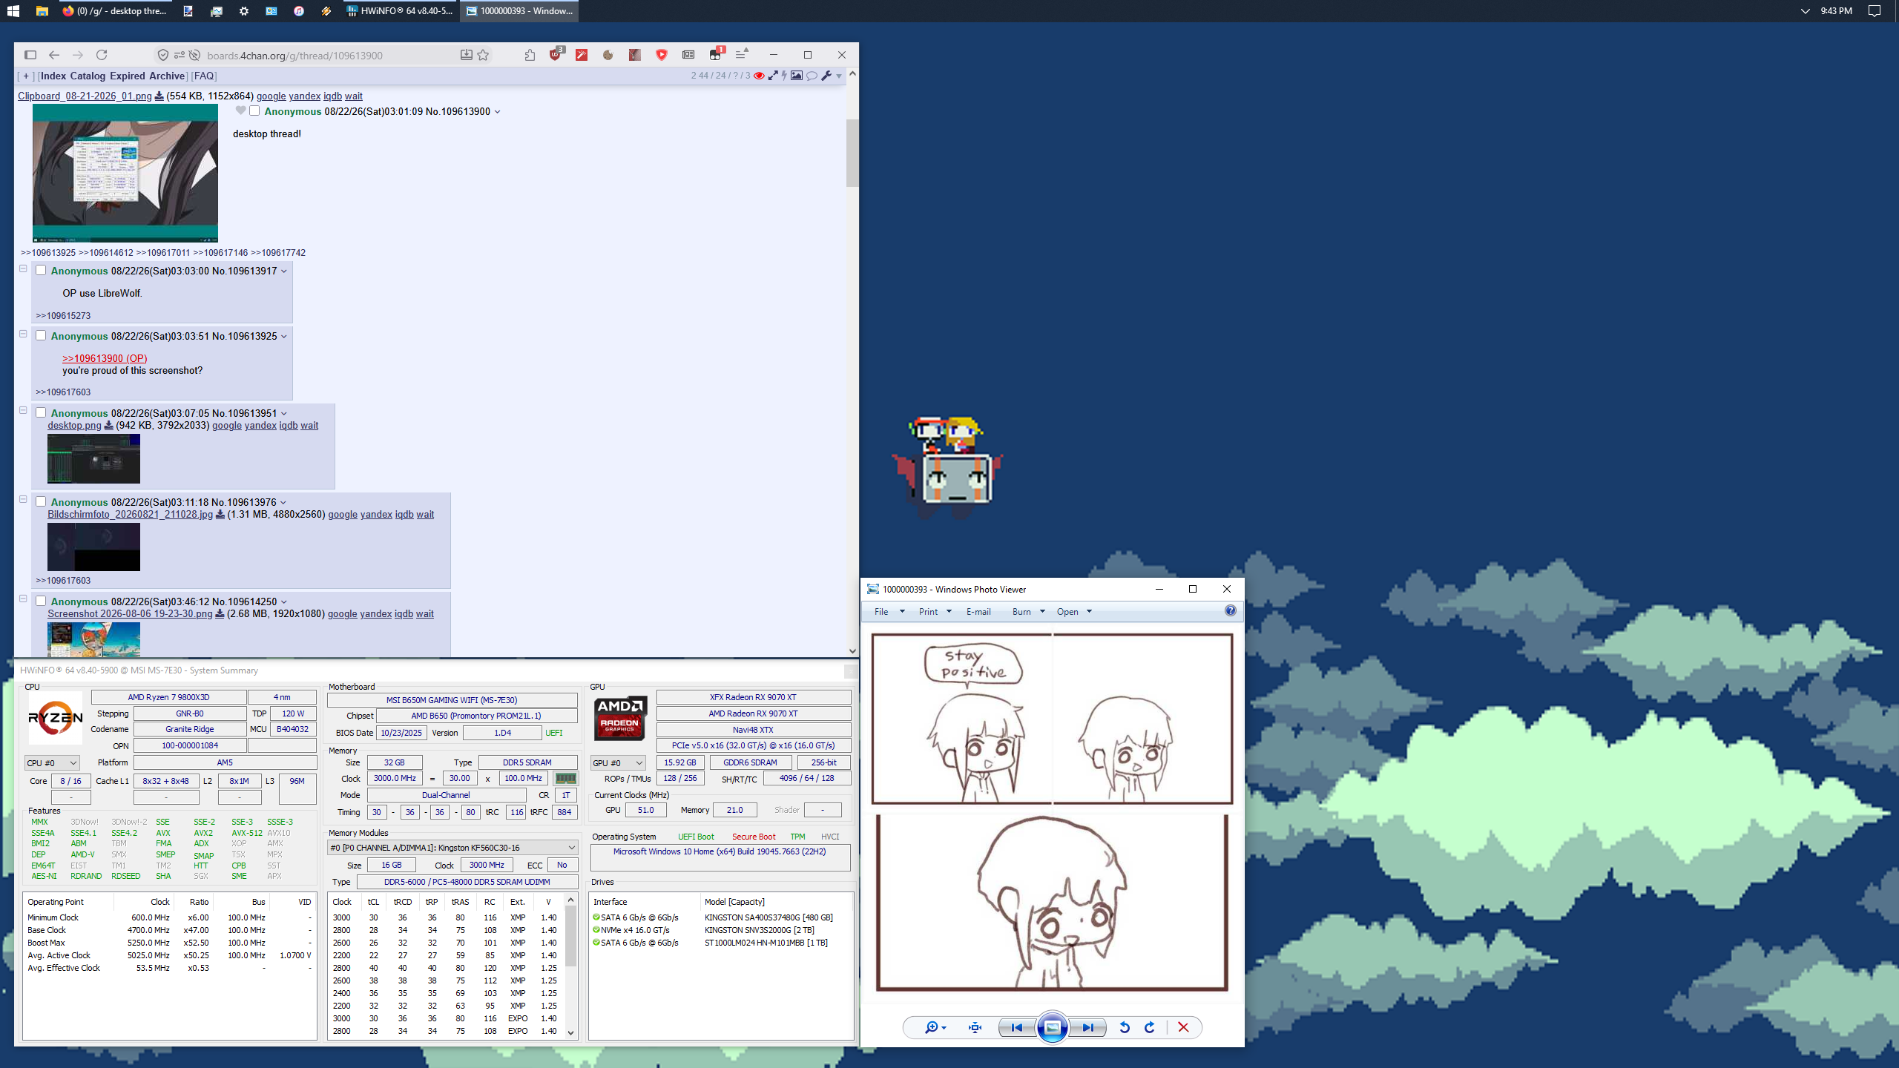Click the OP post image thumbnail
The height and width of the screenshot is (1068, 1899).
125,173
